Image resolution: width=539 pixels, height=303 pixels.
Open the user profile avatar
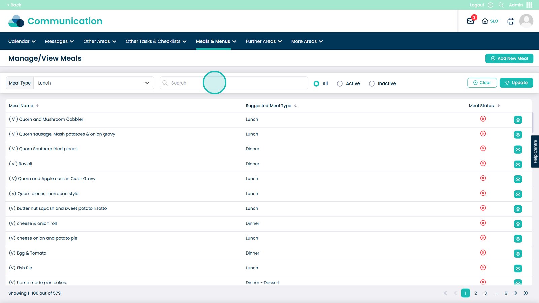(x=526, y=21)
